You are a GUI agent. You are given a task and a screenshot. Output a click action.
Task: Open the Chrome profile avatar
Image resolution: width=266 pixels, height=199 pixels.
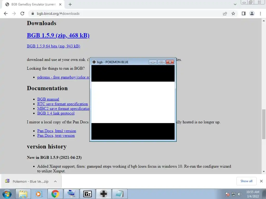[x=252, y=13]
